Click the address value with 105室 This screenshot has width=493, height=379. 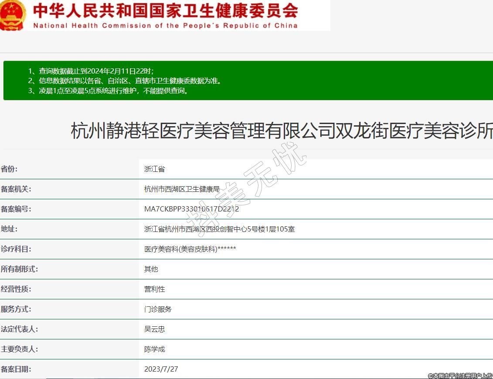(219, 229)
